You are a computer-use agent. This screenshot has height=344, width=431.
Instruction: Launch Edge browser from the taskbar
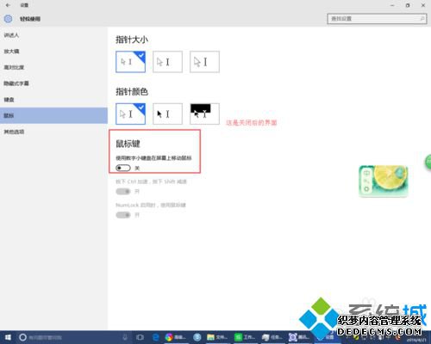point(155,337)
